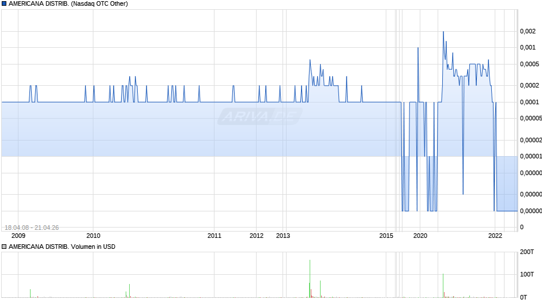Image resolution: width=542 pixels, height=303 pixels.
Task: Click the 2009 x-axis label
Action: (18, 236)
